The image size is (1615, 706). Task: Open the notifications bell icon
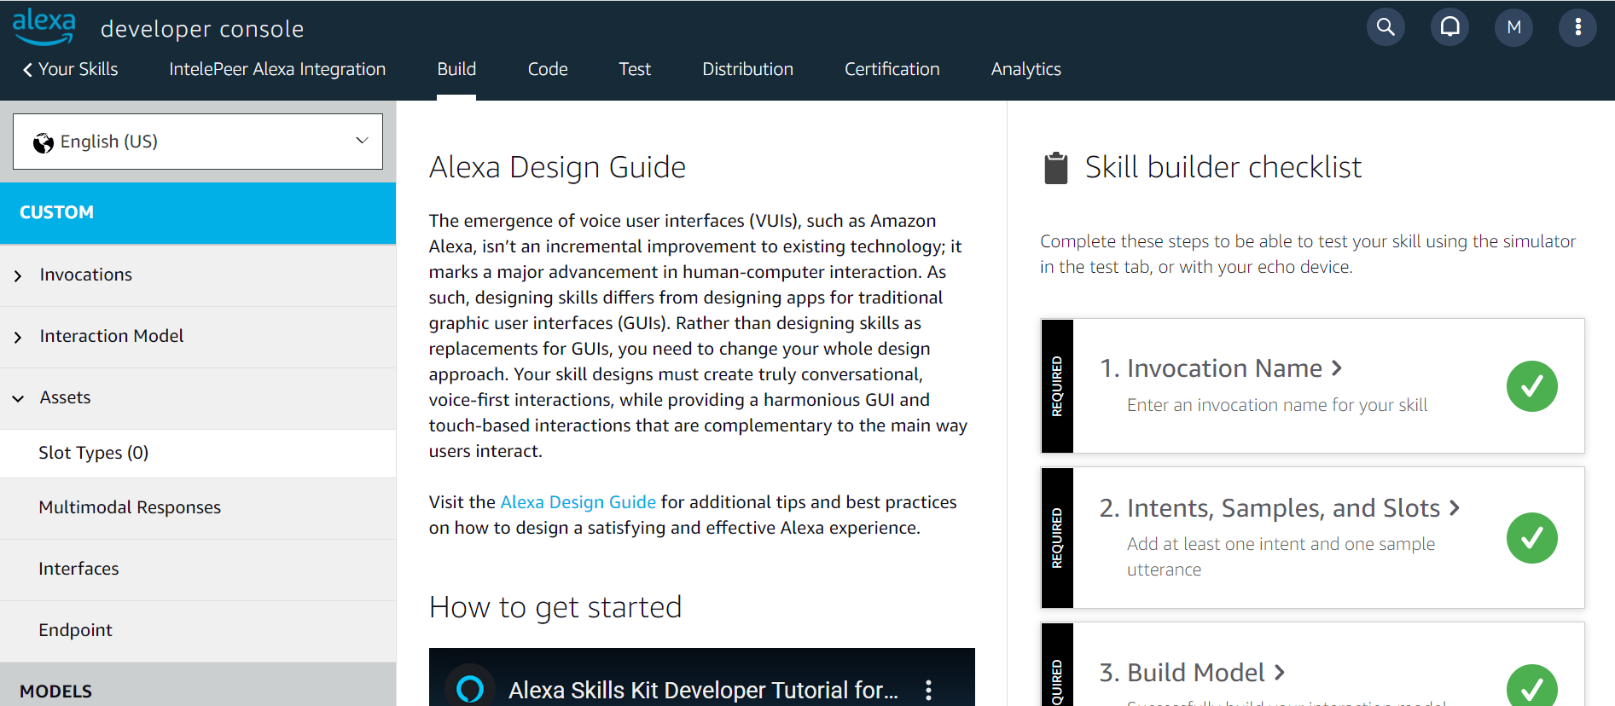pyautogui.click(x=1449, y=27)
